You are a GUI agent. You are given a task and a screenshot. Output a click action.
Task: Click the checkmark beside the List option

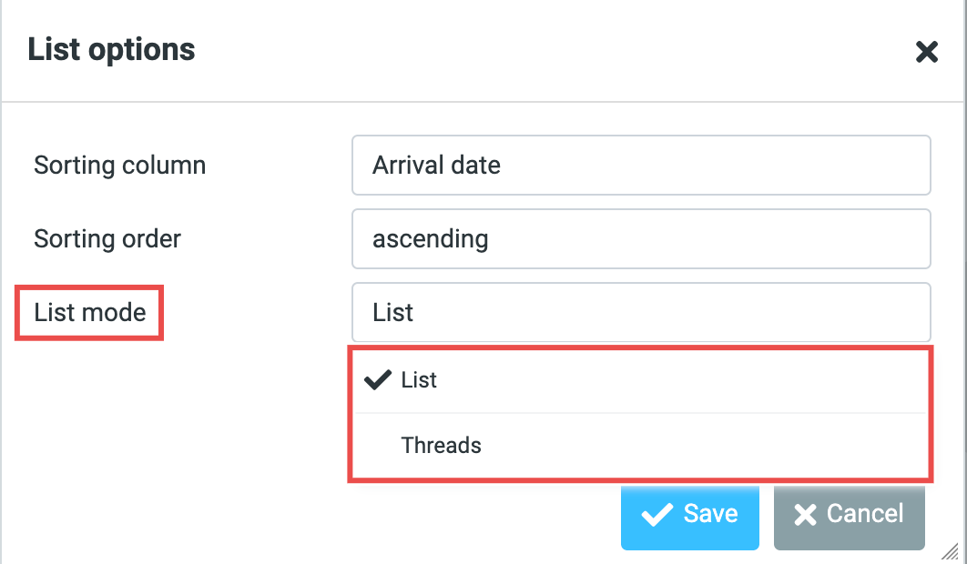pos(376,380)
